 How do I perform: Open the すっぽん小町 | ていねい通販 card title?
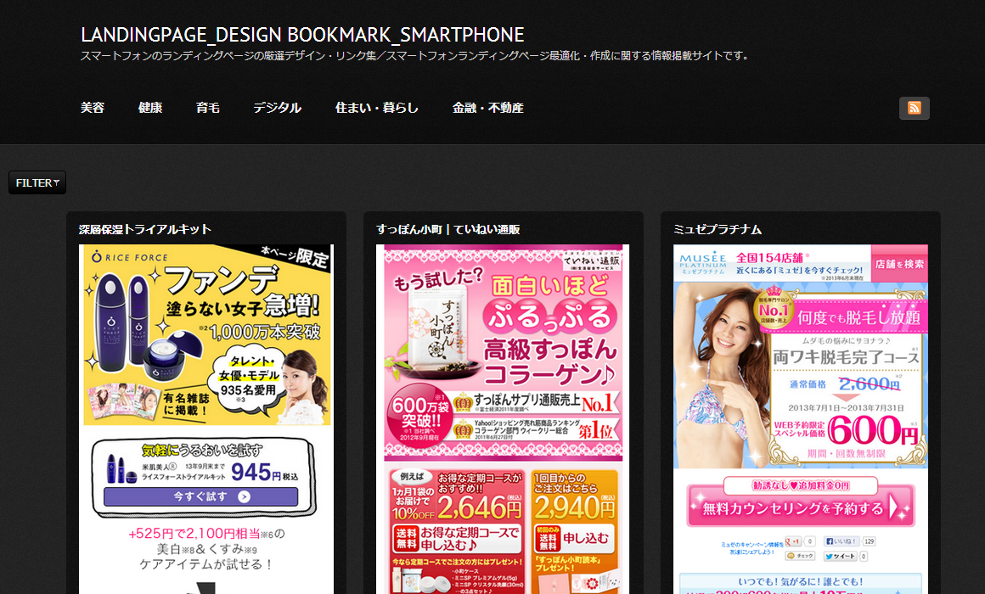pyautogui.click(x=447, y=229)
